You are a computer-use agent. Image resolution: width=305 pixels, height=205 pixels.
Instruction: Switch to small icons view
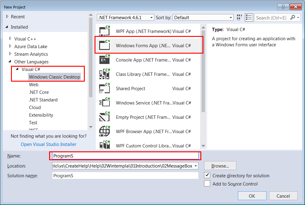(239, 17)
